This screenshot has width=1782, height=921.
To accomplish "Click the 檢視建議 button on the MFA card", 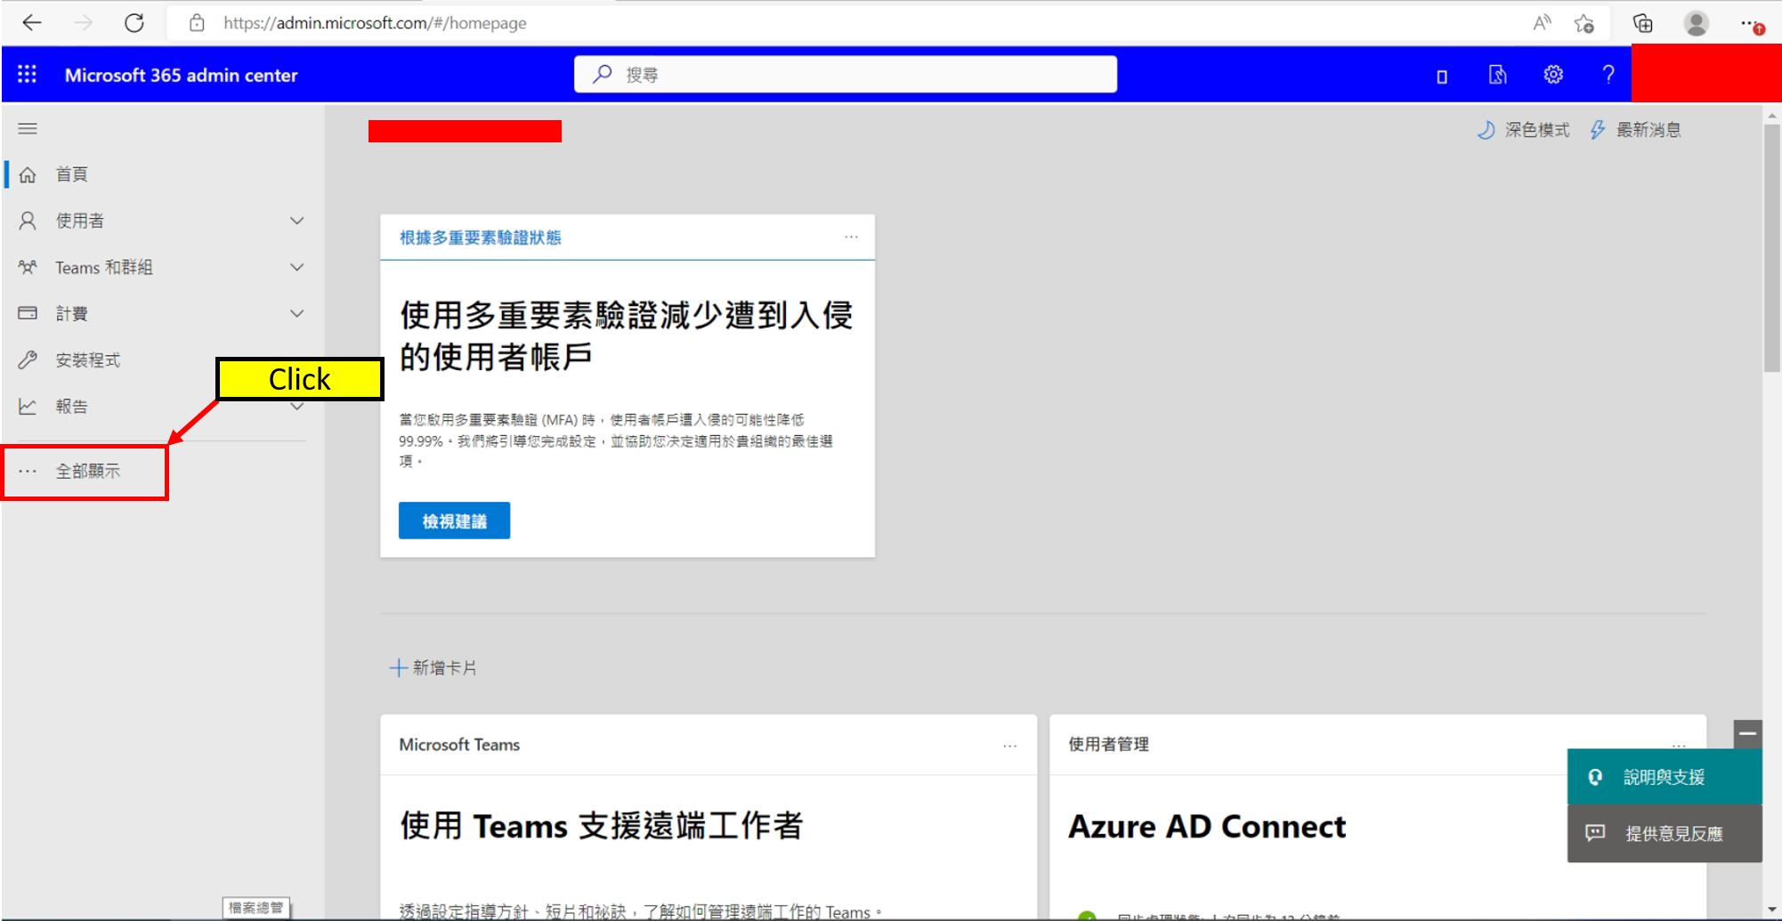I will point(453,520).
